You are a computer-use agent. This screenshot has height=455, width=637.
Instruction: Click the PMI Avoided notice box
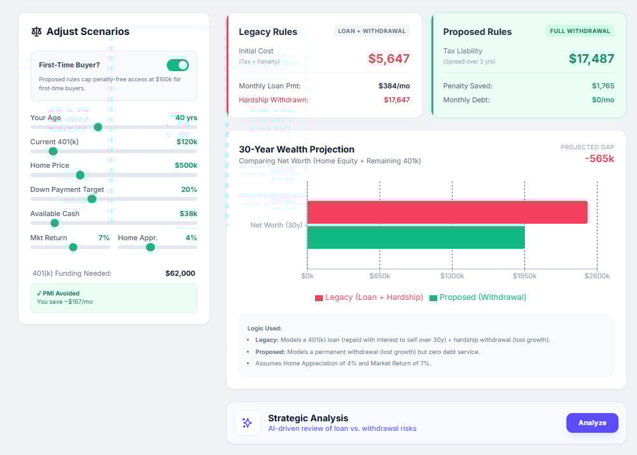pyautogui.click(x=114, y=297)
